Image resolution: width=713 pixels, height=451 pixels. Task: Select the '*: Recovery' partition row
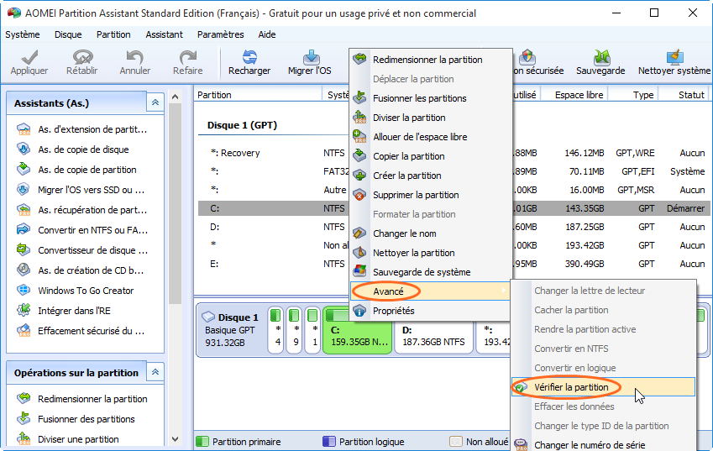click(453, 153)
